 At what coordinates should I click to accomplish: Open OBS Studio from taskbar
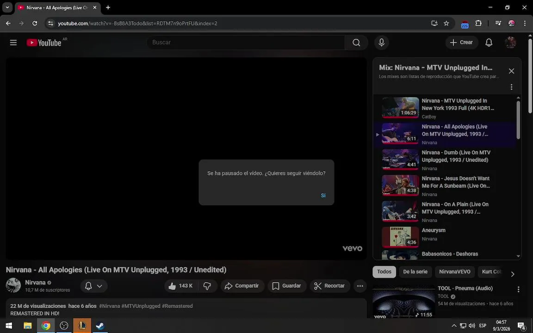point(64,326)
